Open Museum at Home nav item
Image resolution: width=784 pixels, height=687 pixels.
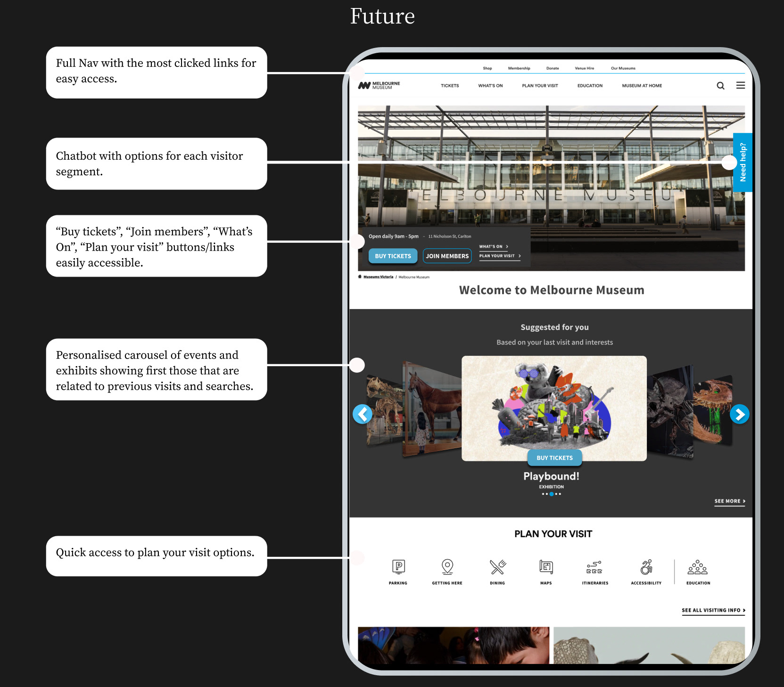642,86
